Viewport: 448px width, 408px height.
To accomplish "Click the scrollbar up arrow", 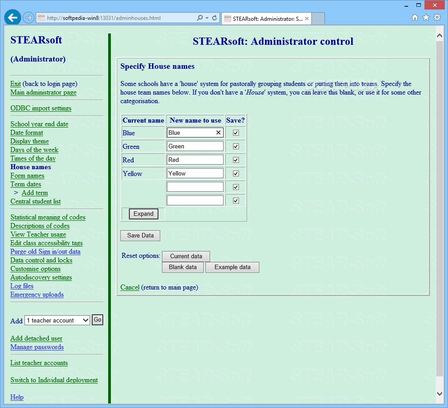I will [x=440, y=36].
